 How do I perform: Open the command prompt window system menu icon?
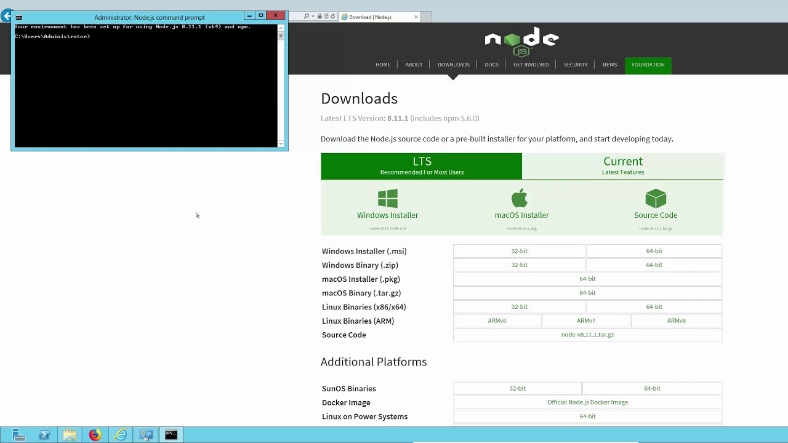click(x=19, y=17)
